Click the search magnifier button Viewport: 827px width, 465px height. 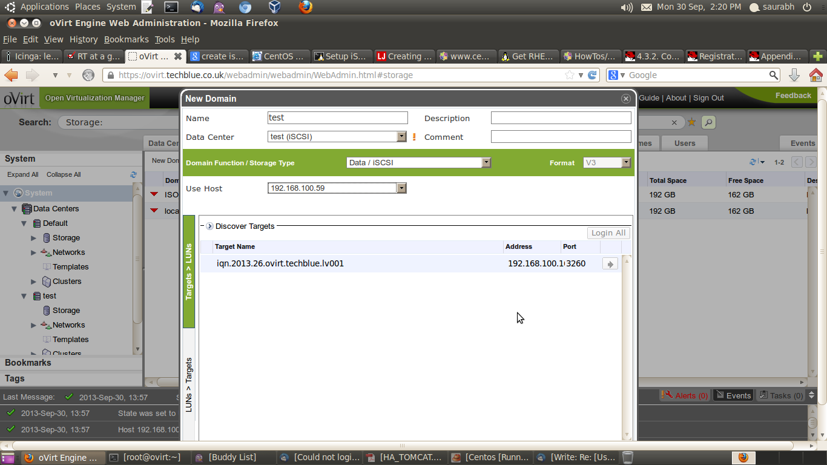708,122
